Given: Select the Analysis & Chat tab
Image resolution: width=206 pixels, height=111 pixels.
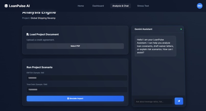Looking at the screenshot, I should (x=120, y=6).
